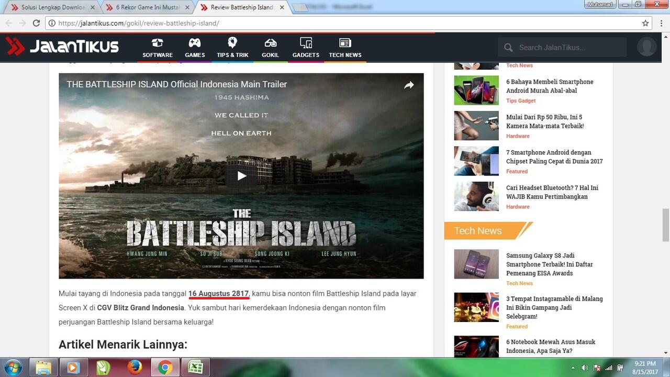This screenshot has width=670, height=377.
Task: Click the 16 Augustus 2817 date text
Action: pos(218,294)
